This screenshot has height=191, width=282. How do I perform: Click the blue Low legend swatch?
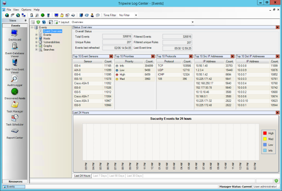point(265,144)
